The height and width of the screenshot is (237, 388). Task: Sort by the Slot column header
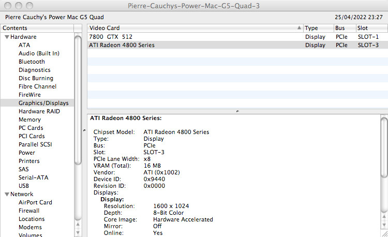pos(371,28)
